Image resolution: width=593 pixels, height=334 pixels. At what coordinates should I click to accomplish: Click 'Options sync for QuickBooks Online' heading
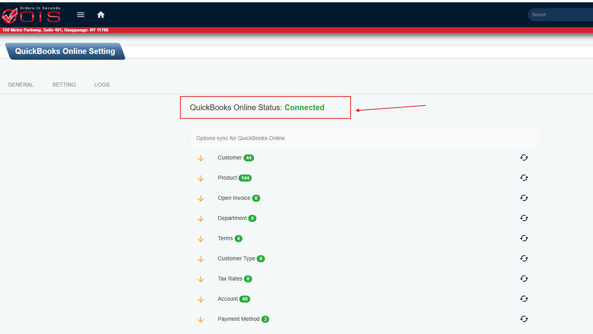coord(240,138)
